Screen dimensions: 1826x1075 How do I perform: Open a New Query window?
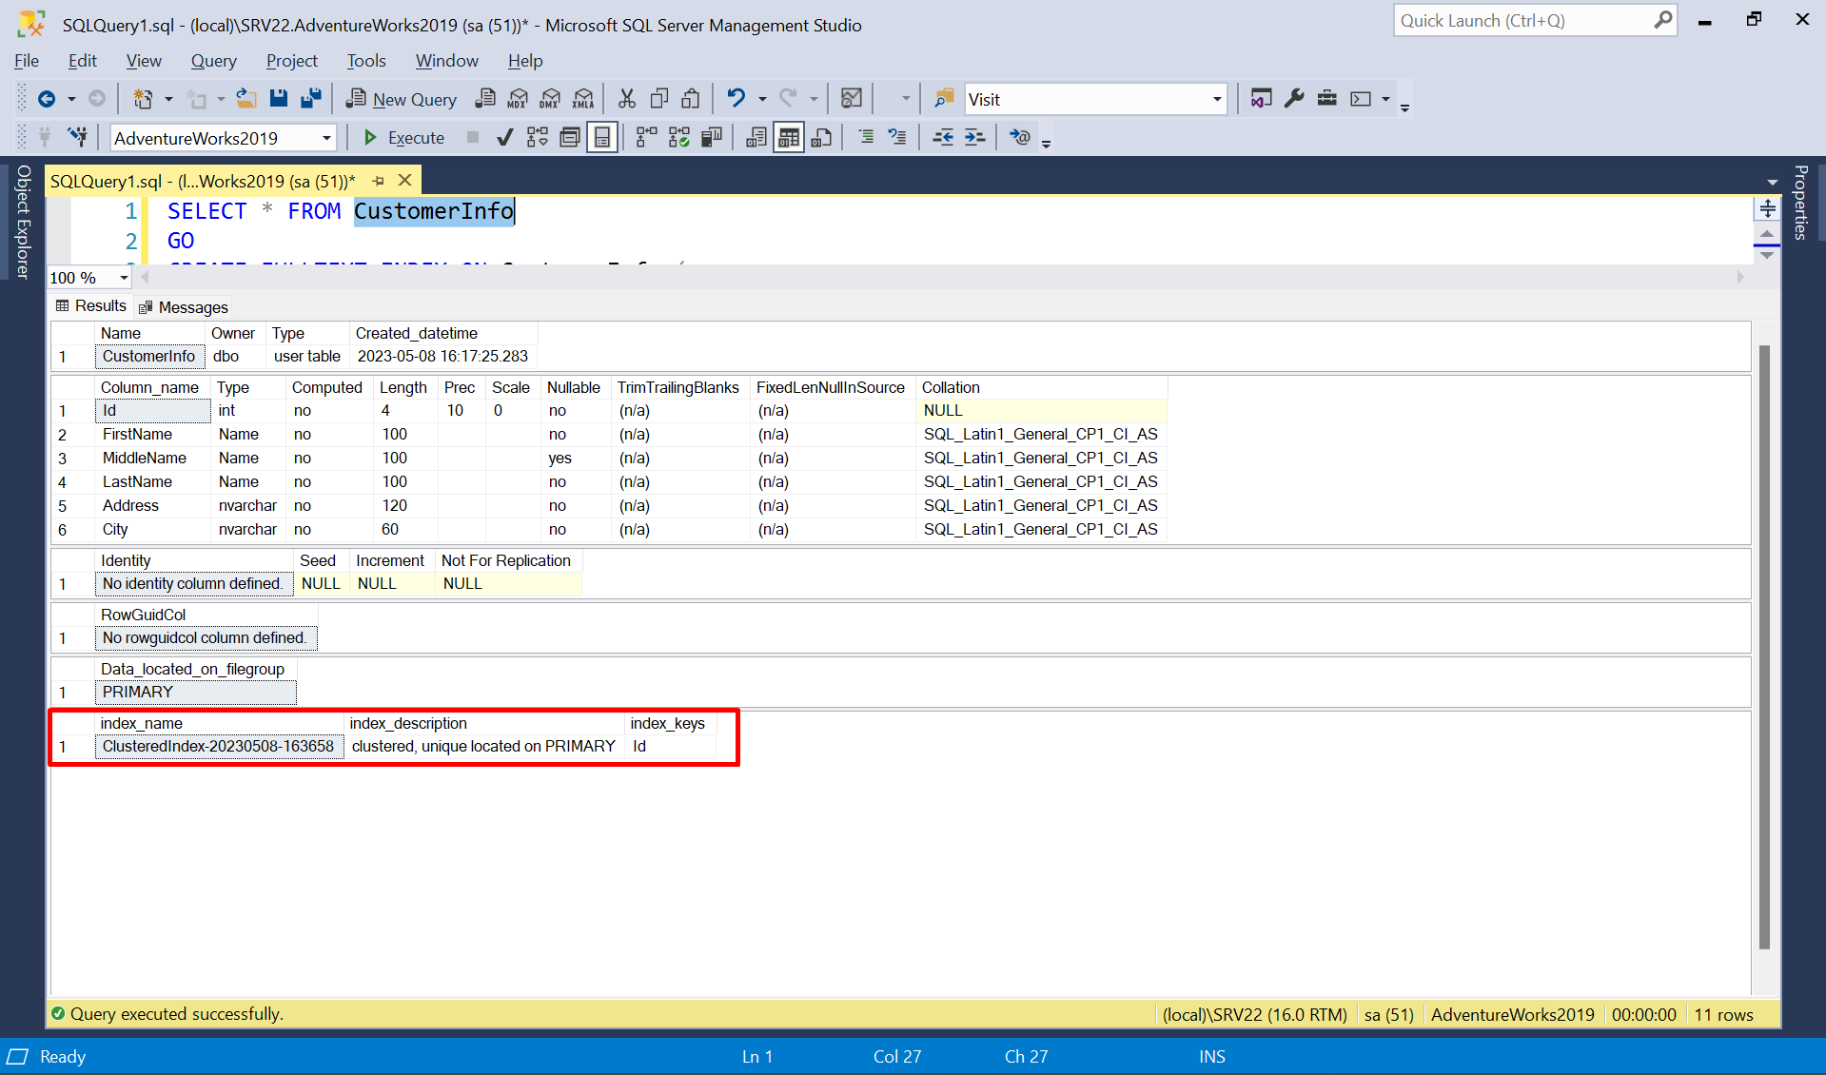(402, 99)
